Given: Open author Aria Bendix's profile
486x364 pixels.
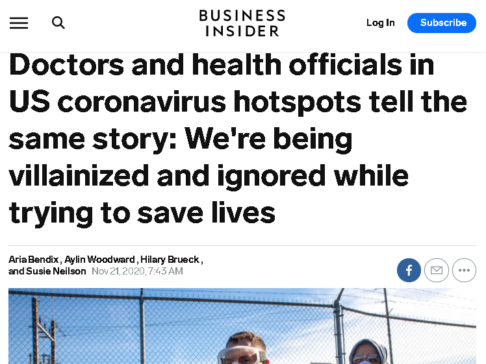Looking at the screenshot, I should [x=34, y=260].
